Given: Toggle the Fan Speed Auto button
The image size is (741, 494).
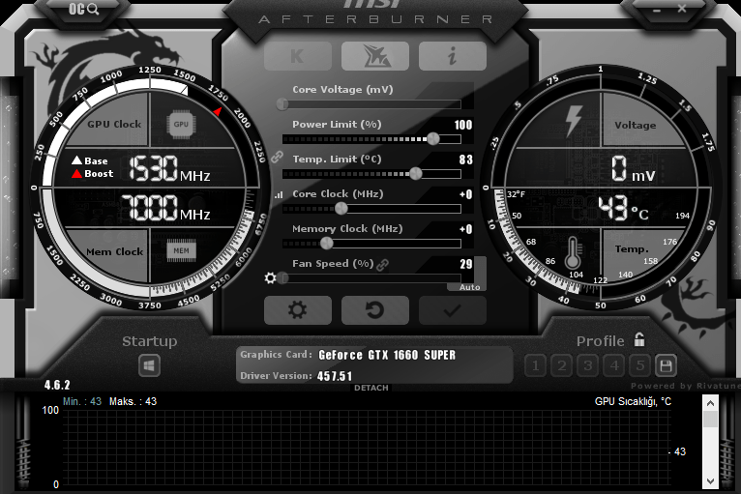Looking at the screenshot, I should [x=470, y=287].
